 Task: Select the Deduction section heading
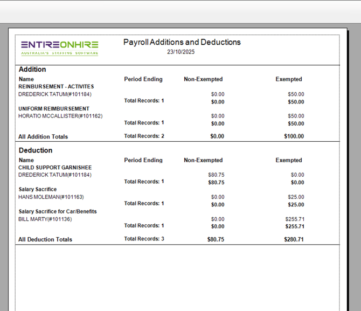pyautogui.click(x=36, y=150)
